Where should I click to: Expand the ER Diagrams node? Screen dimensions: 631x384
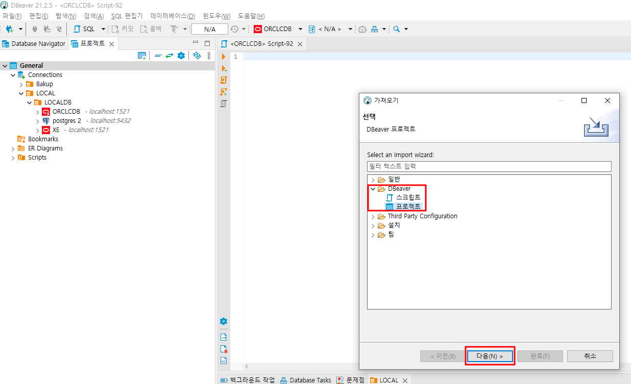(x=13, y=148)
